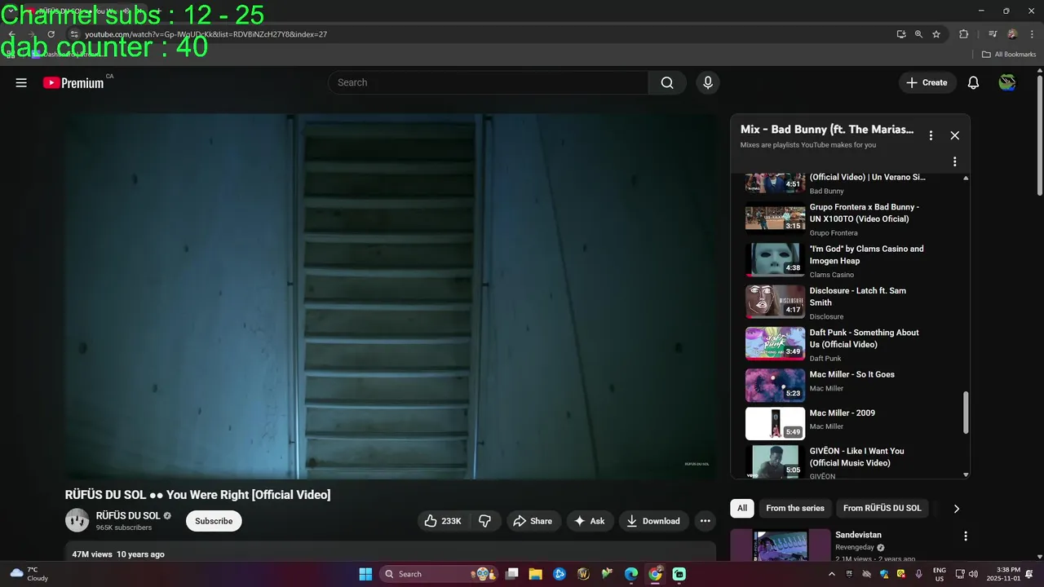Share the video
The width and height of the screenshot is (1044, 587).
click(x=533, y=521)
